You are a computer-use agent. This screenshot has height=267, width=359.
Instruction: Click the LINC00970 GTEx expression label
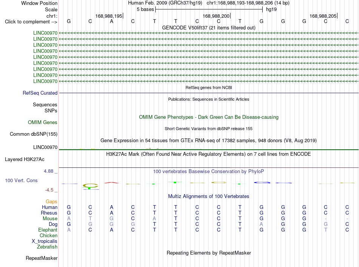coord(45,147)
